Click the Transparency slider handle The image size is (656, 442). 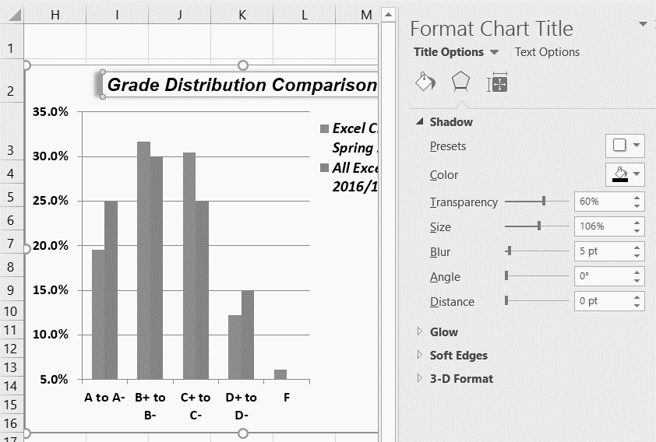pyautogui.click(x=544, y=201)
